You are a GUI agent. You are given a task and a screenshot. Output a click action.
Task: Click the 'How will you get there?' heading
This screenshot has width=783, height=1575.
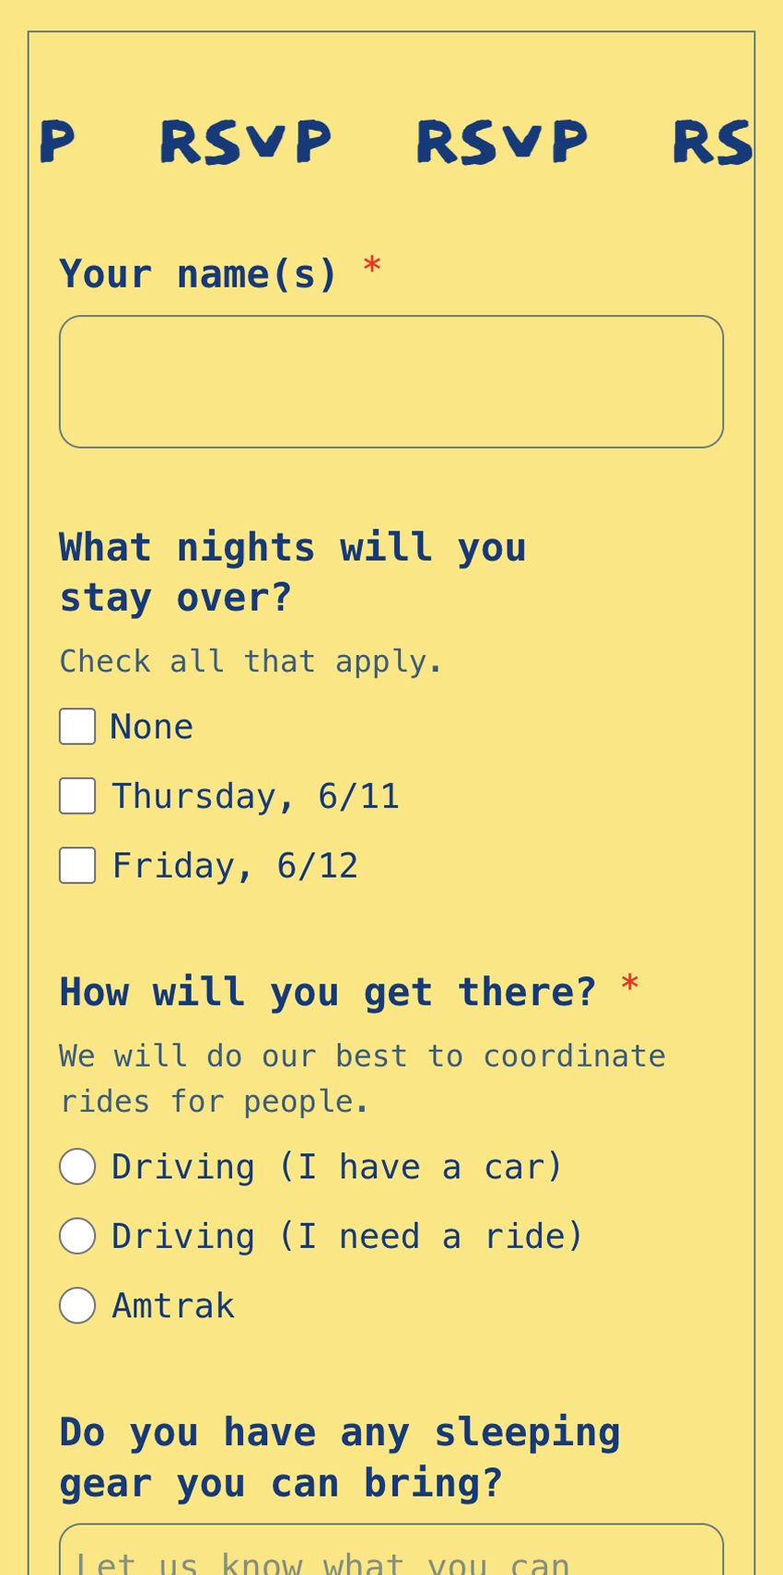(x=327, y=992)
